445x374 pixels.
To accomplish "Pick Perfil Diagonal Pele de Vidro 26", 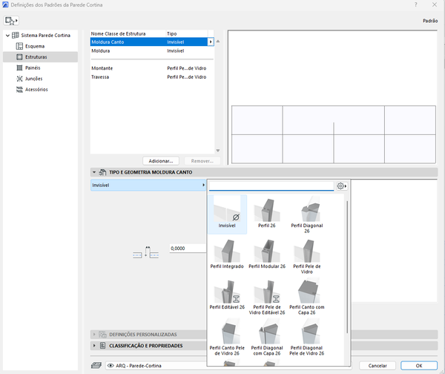I will [307, 338].
